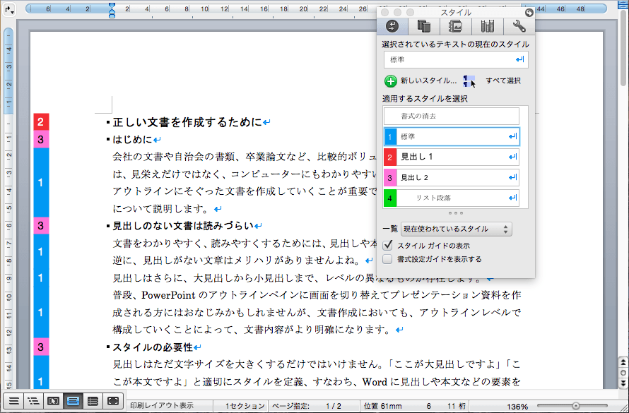Image resolution: width=629 pixels, height=413 pixels.
Task: Click paragraph mark icon on 標準 list row
Action: [512, 136]
